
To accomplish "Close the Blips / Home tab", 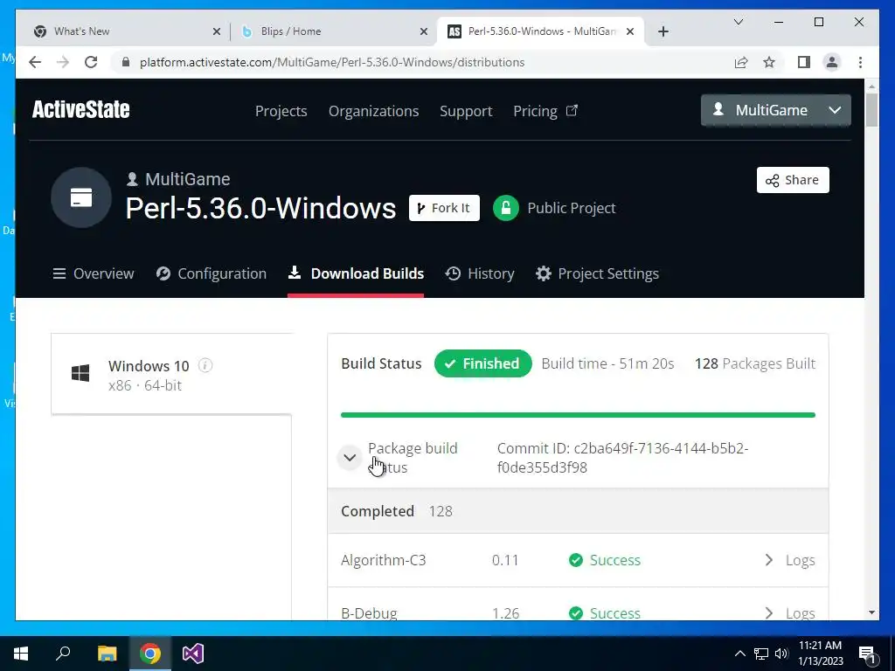I will pyautogui.click(x=424, y=31).
